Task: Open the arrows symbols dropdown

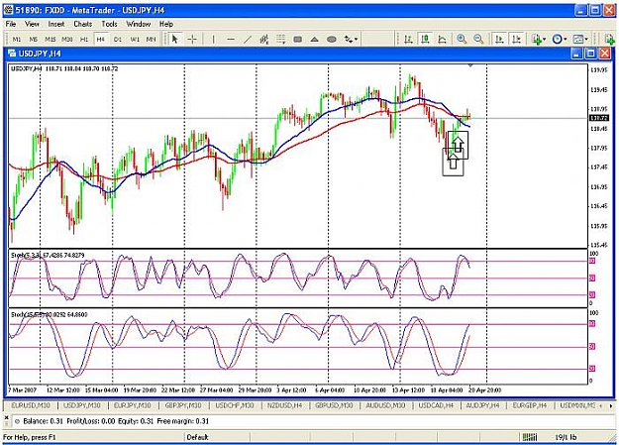Action: (351, 39)
